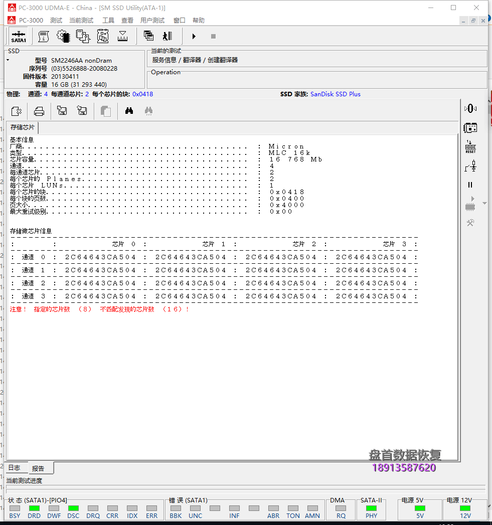The image size is (492, 525).
Task: Click the firmware version 20130411
Action: pos(65,77)
